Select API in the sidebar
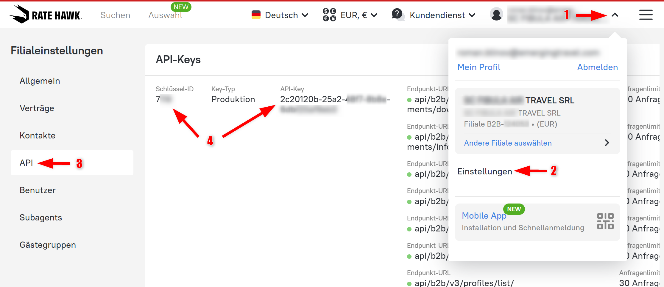Viewport: 664px width, 287px height. point(26,163)
